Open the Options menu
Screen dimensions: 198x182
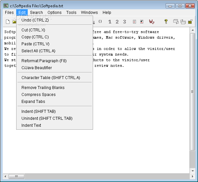54,13
